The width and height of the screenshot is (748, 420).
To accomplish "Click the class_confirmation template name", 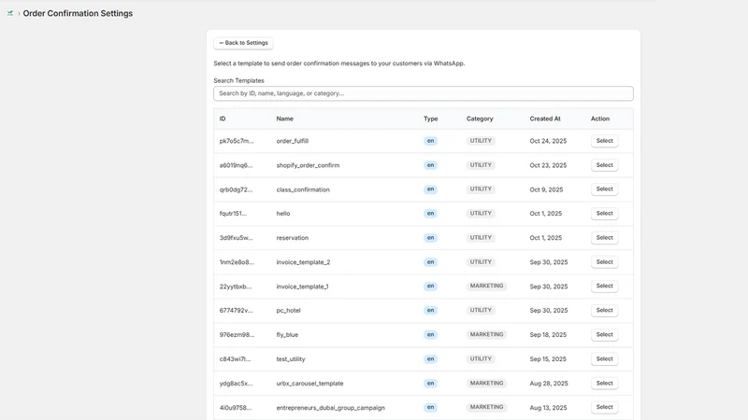I will click(x=303, y=189).
